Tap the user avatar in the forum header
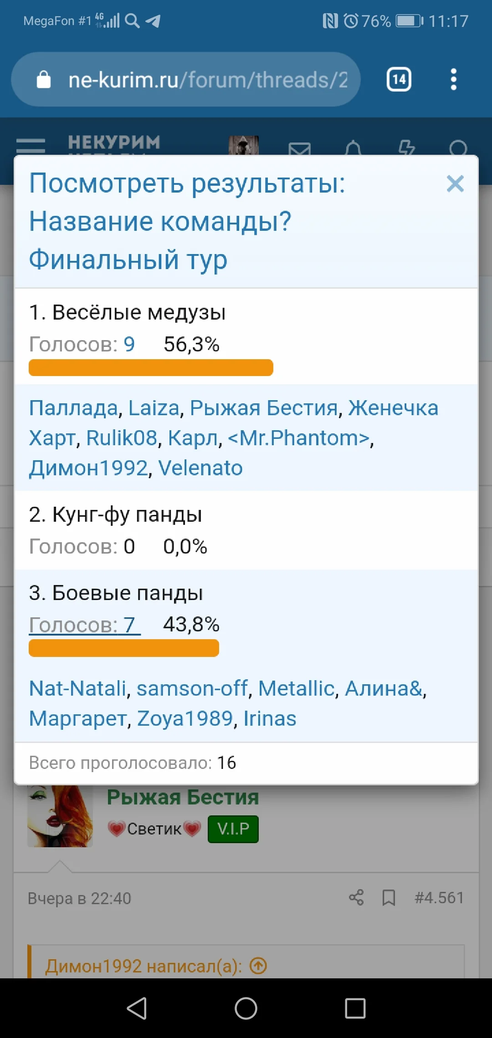The height and width of the screenshot is (1038, 492). point(244,147)
